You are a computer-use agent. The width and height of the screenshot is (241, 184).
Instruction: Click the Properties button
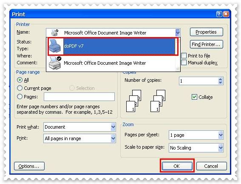(x=207, y=32)
